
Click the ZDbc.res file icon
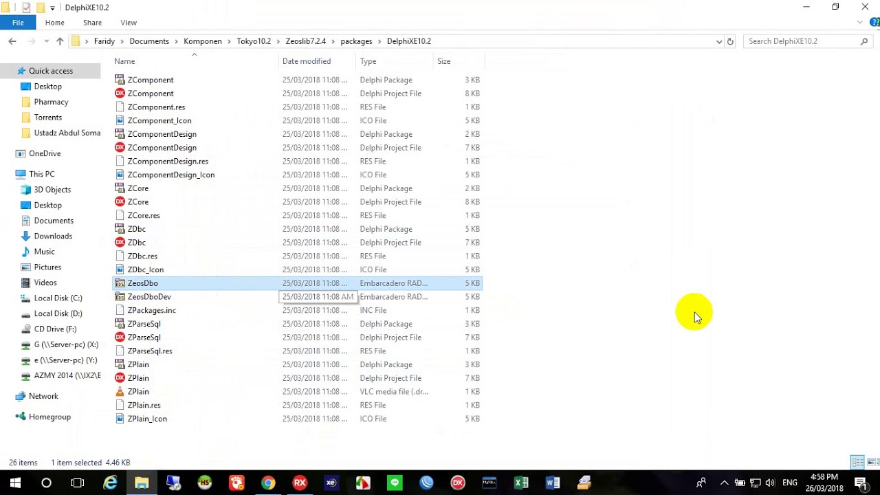120,256
